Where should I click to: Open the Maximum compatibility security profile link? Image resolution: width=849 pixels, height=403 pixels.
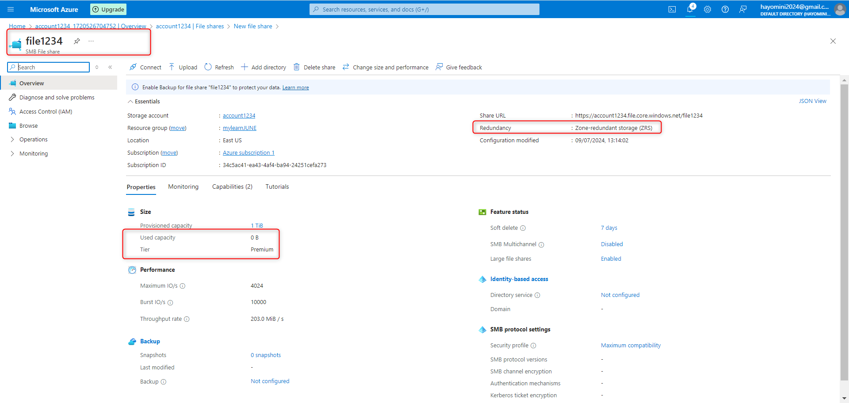coord(631,346)
